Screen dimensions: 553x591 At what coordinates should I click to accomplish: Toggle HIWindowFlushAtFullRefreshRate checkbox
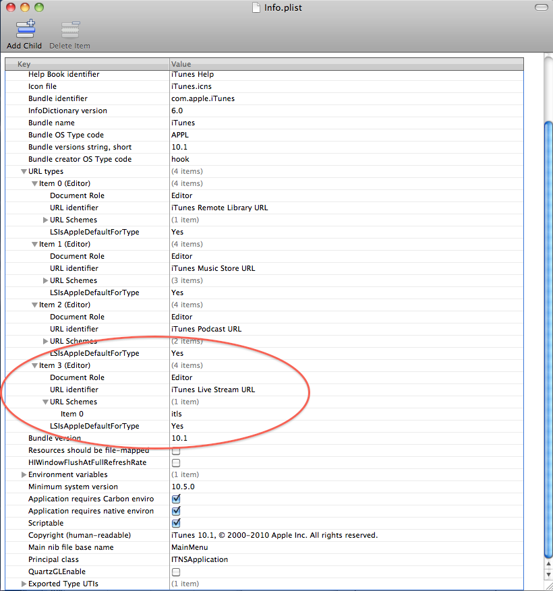click(176, 463)
